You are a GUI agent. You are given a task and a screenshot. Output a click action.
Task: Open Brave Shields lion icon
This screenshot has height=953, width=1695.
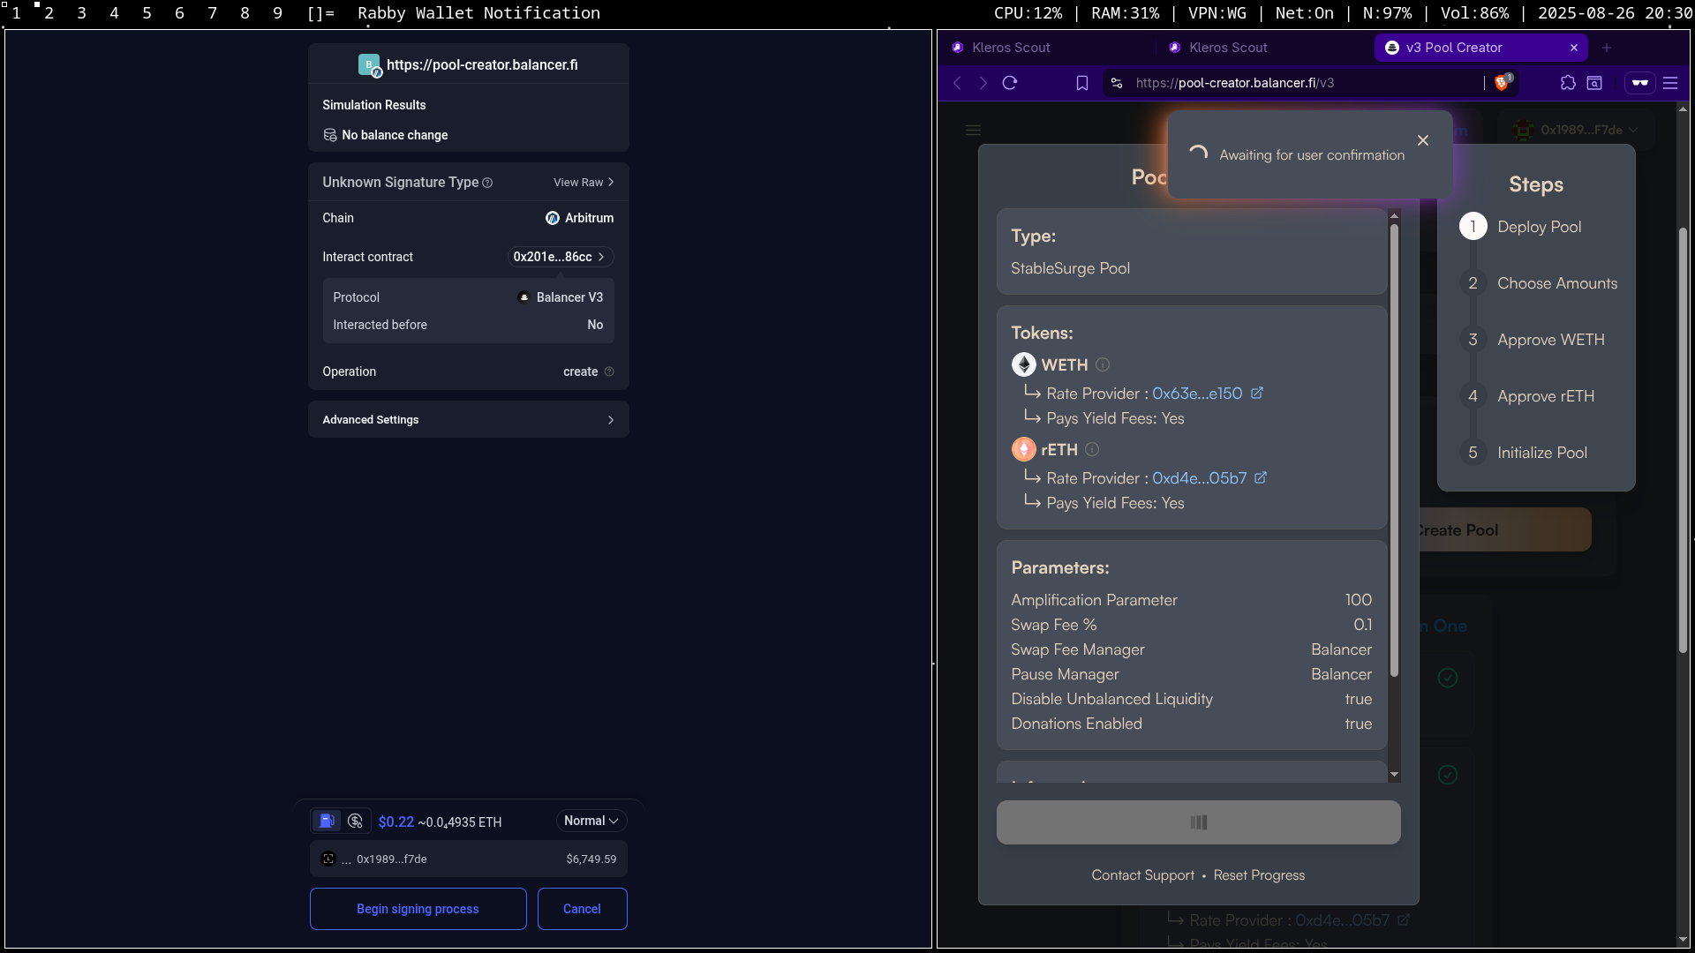(1503, 83)
